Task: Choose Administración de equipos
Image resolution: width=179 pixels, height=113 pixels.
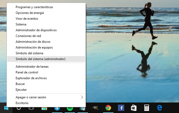Action: tap(46, 47)
